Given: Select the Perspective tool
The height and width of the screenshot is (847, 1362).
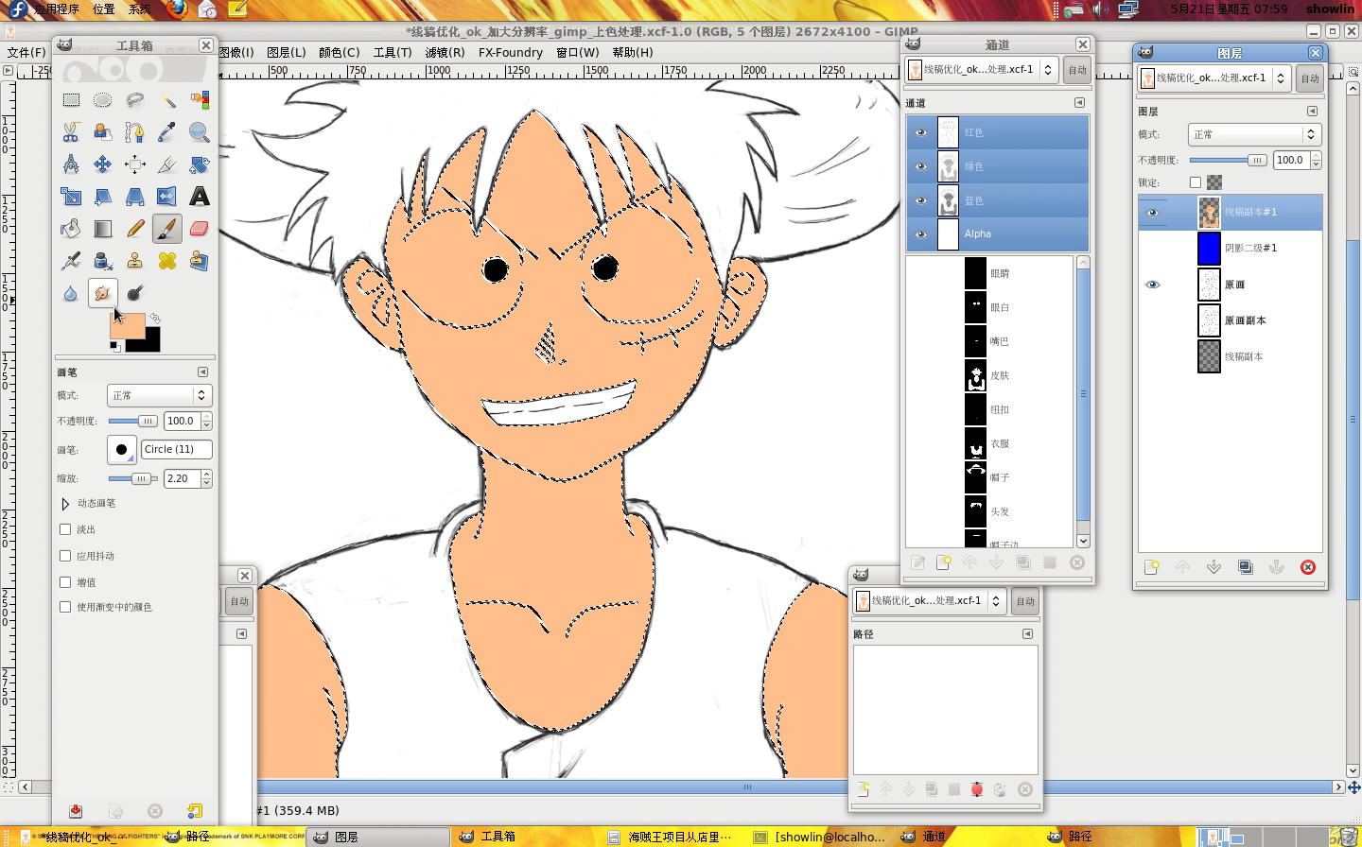Looking at the screenshot, I should (135, 197).
